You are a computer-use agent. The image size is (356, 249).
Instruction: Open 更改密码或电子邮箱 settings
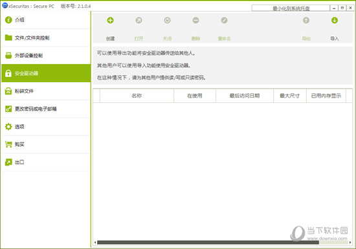pyautogui.click(x=46, y=109)
